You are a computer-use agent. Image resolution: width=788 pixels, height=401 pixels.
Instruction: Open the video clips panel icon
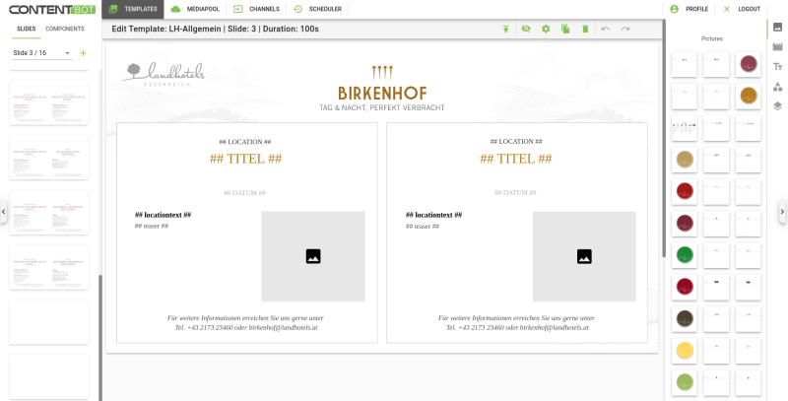click(777, 46)
